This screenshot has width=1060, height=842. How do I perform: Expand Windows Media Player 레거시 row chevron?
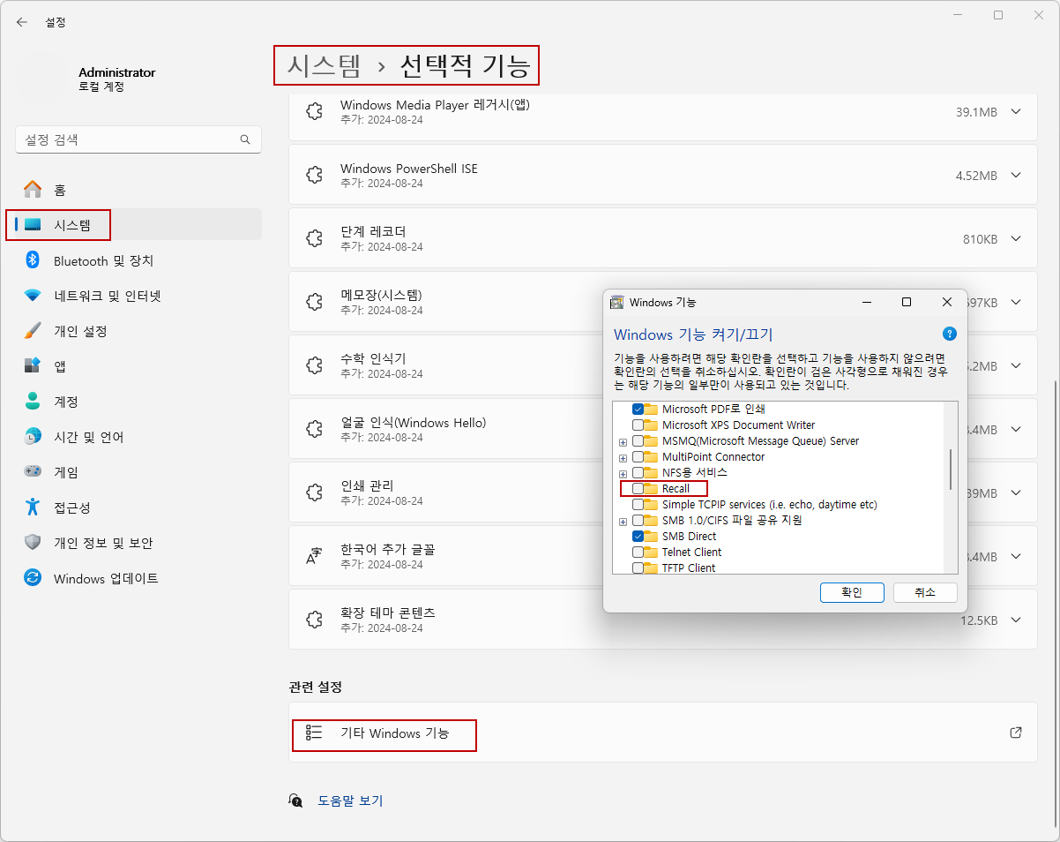click(1016, 112)
